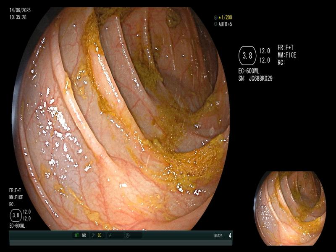Click the water jet icon left of SE
Viewport: 336px width, 252px height.
coord(93,235)
